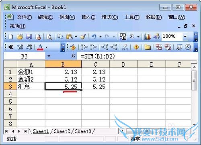Click the Permission icon
201x145 pixels.
[38, 37]
